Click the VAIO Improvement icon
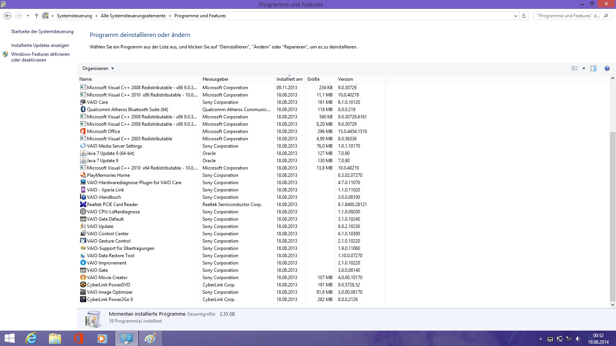This screenshot has height=346, width=616. pos(83,263)
